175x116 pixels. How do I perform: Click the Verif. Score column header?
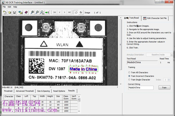[74, 97]
